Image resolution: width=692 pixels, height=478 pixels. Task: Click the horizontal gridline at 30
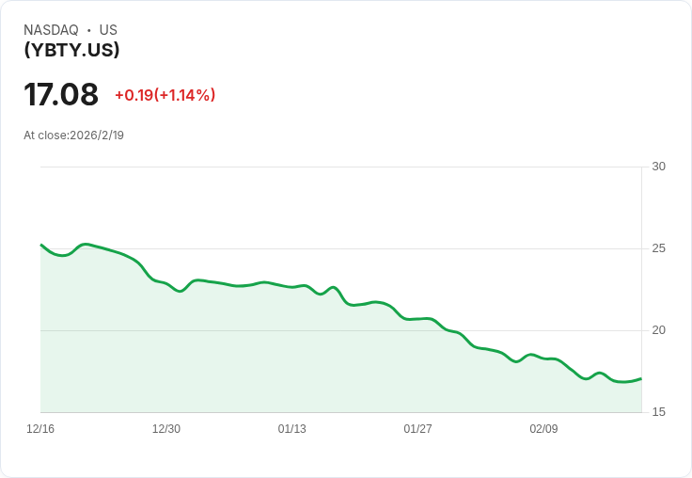338,167
